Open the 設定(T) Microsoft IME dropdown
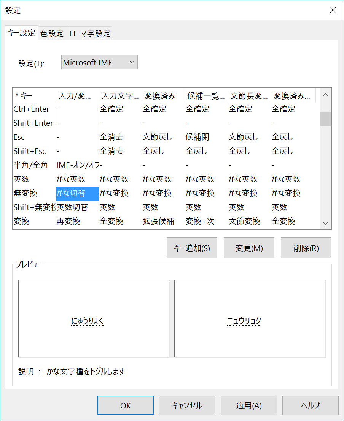The width and height of the screenshot is (344, 421). tap(99, 62)
